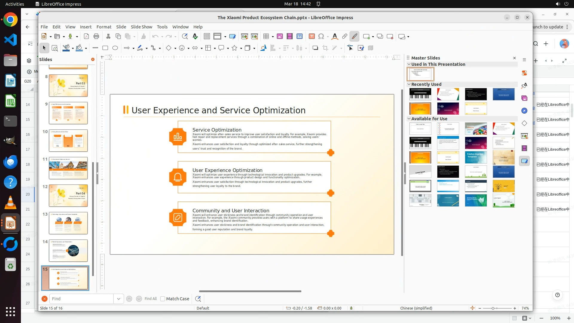Select the Ellipse shape tool

[115, 48]
